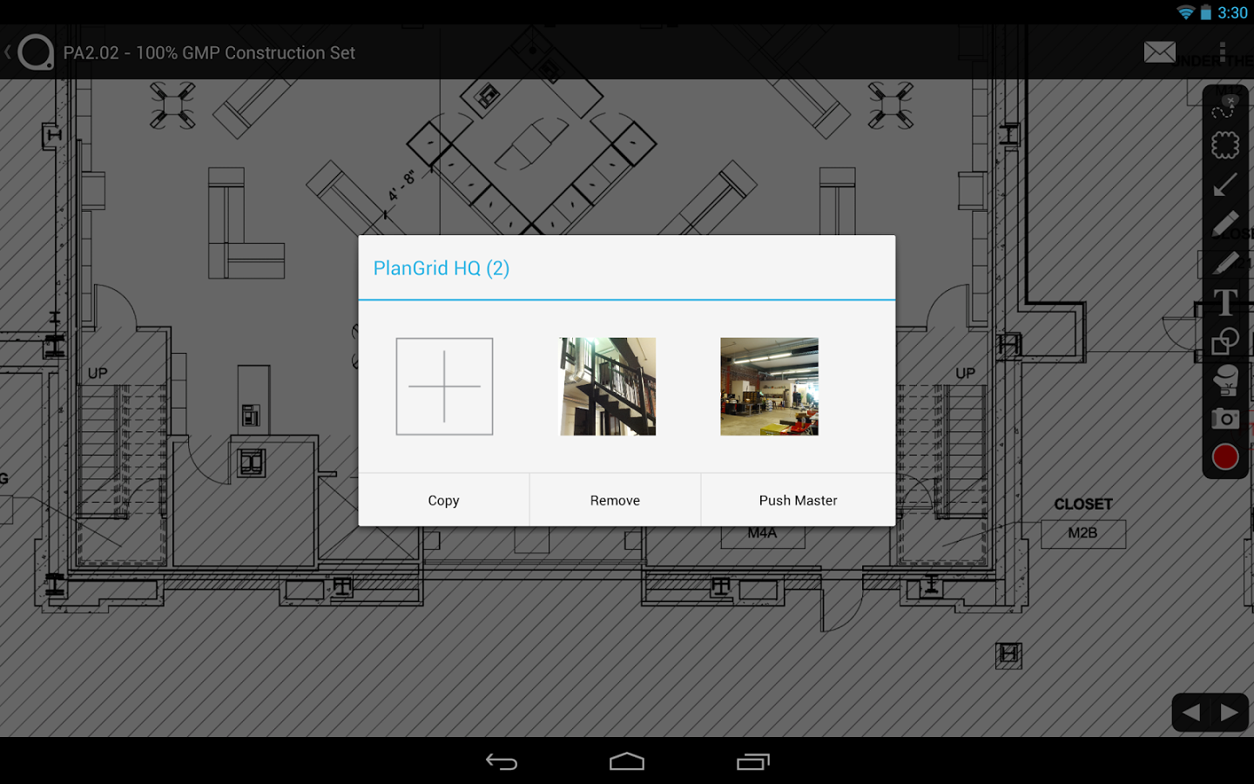Open the staircase photo thumbnail
Viewport: 1254px width, 784px height.
pyautogui.click(x=608, y=386)
